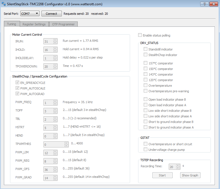220x189 pixels.
Task: Toggle the 143°C comparator checkbox
Action: click(145, 74)
